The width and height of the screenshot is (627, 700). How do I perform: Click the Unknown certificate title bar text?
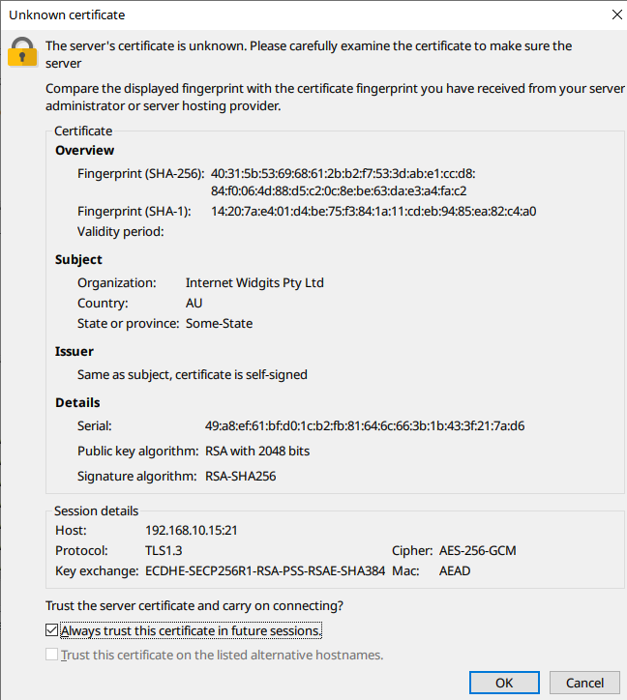coord(67,15)
